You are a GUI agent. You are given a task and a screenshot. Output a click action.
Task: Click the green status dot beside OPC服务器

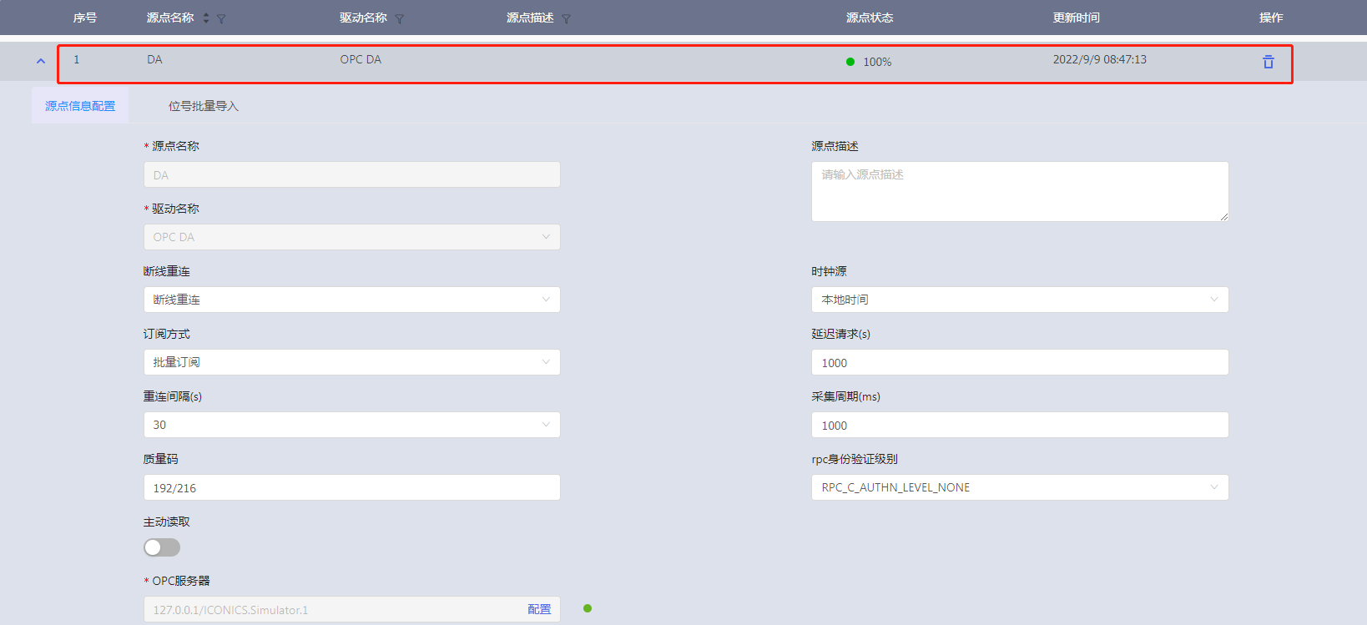pyautogui.click(x=588, y=608)
